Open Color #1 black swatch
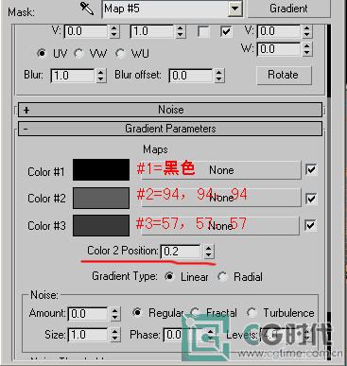The width and height of the screenshot is (347, 366). (101, 170)
